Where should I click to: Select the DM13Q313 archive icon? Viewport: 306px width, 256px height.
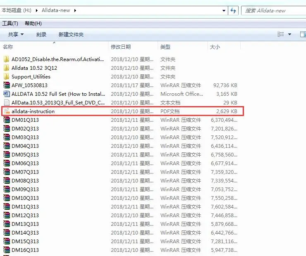coord(7,224)
